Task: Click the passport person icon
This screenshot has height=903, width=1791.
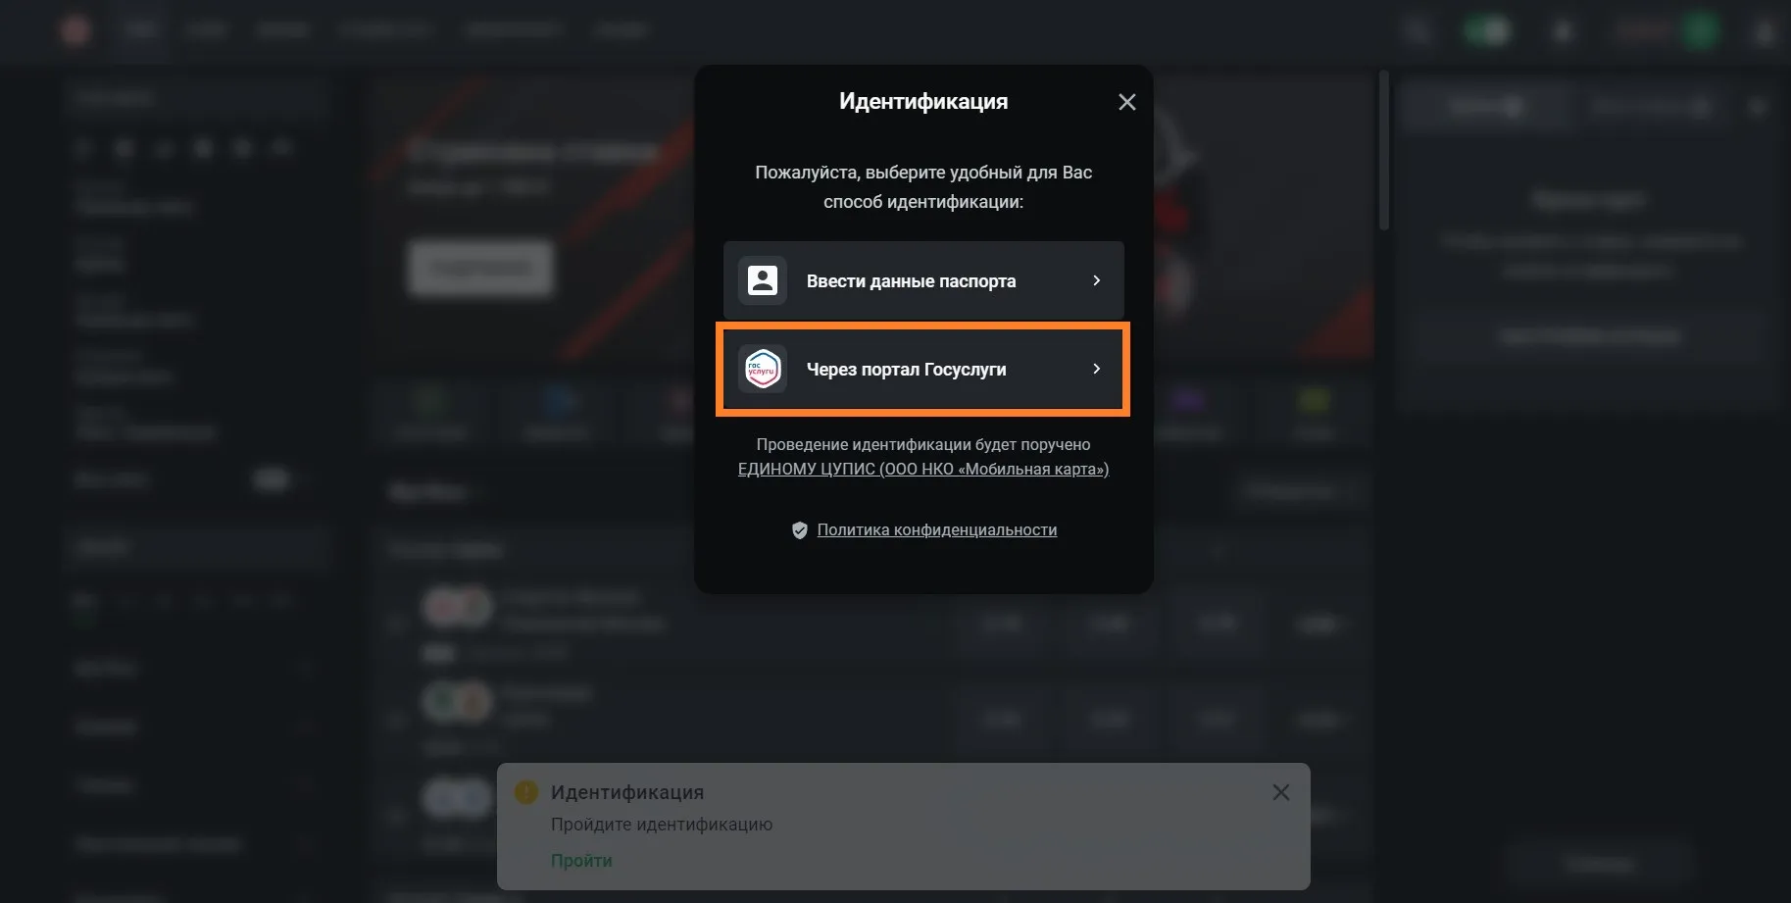Action: (763, 281)
